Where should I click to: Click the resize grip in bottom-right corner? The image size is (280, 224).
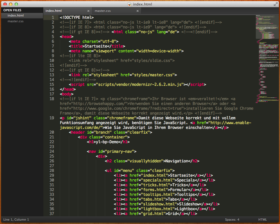pos(277,221)
